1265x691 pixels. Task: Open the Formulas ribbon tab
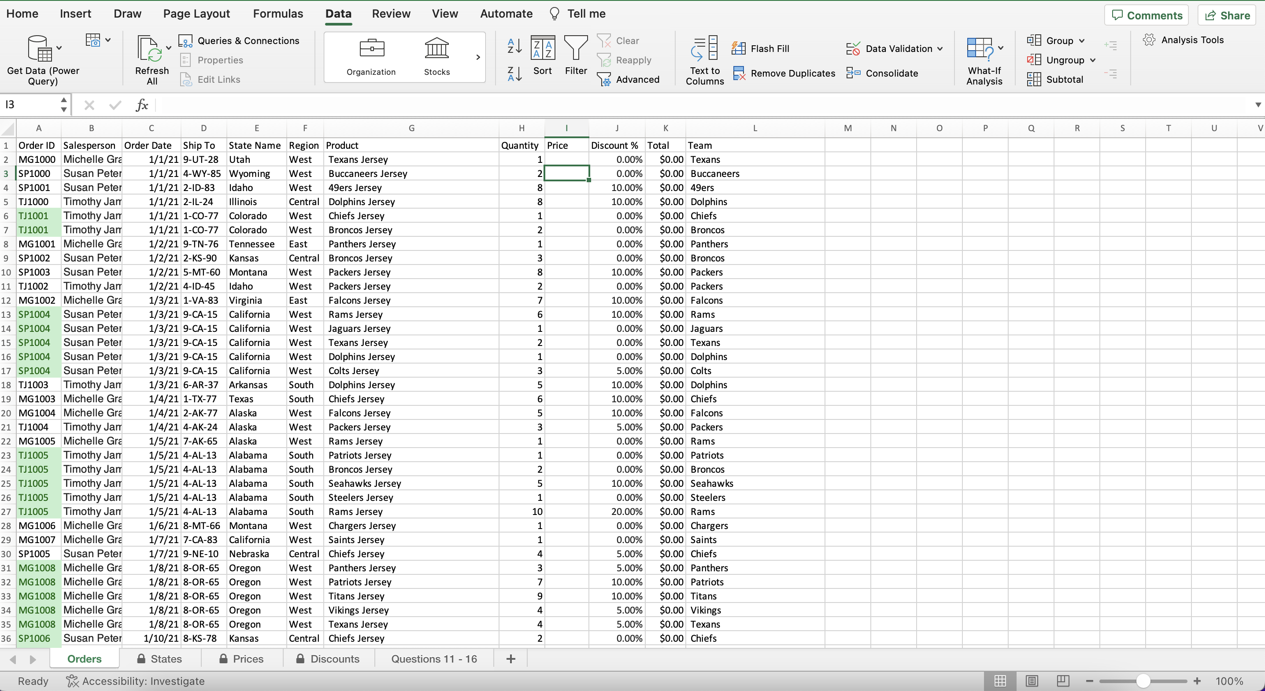pyautogui.click(x=278, y=14)
